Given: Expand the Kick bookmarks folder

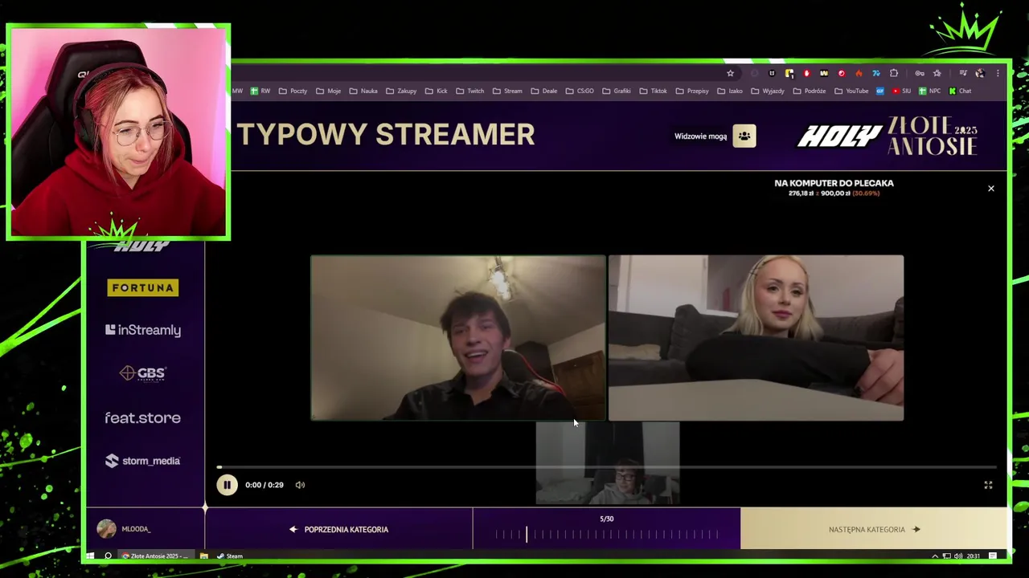Looking at the screenshot, I should (437, 91).
